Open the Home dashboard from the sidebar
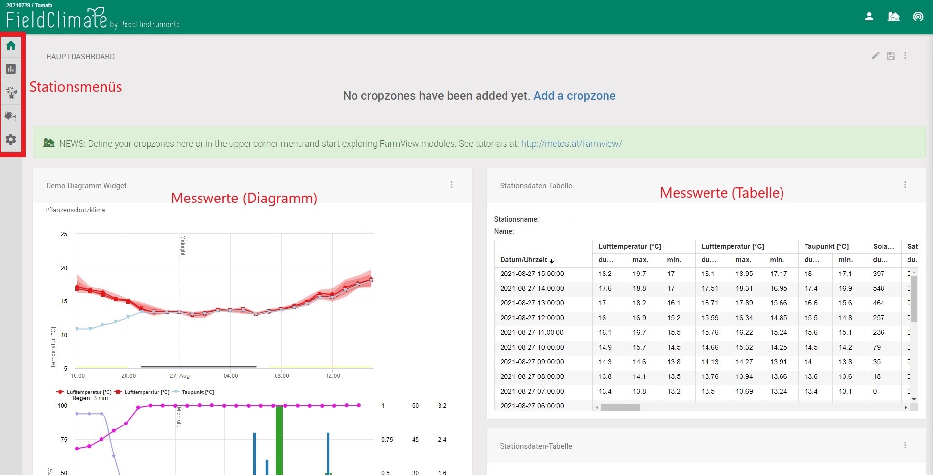Image resolution: width=933 pixels, height=475 pixels. tap(11, 46)
